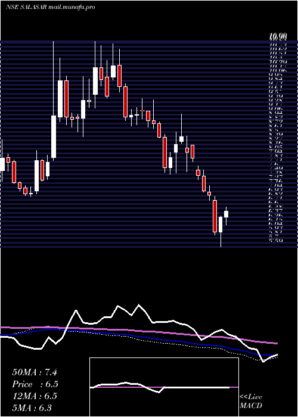Click the white MACD line inside inset box
Image resolution: width=298 pixels, height=417 pixels.
[160, 387]
